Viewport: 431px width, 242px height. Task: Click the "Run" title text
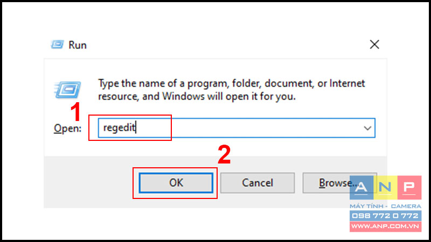78,45
